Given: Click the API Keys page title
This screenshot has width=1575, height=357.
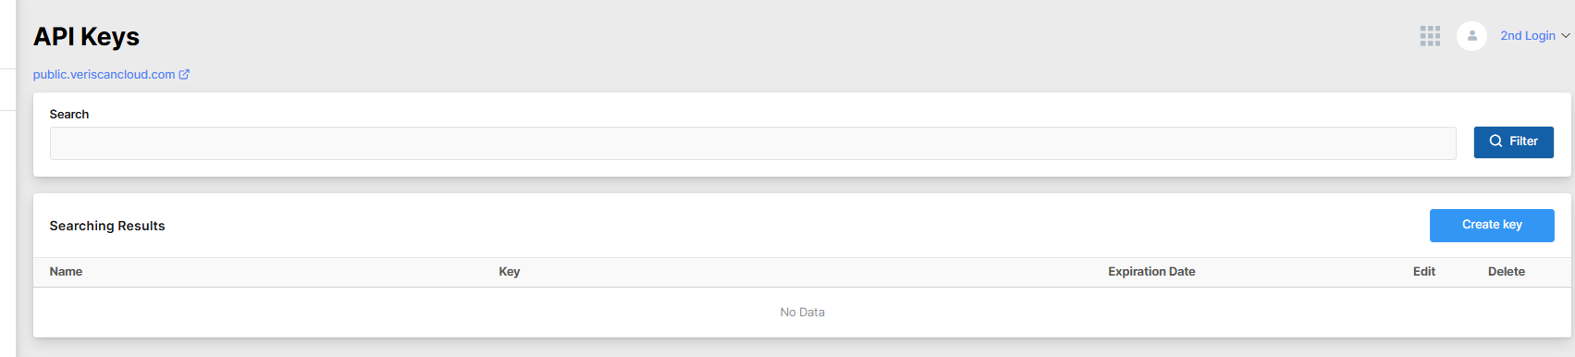Looking at the screenshot, I should tap(86, 37).
